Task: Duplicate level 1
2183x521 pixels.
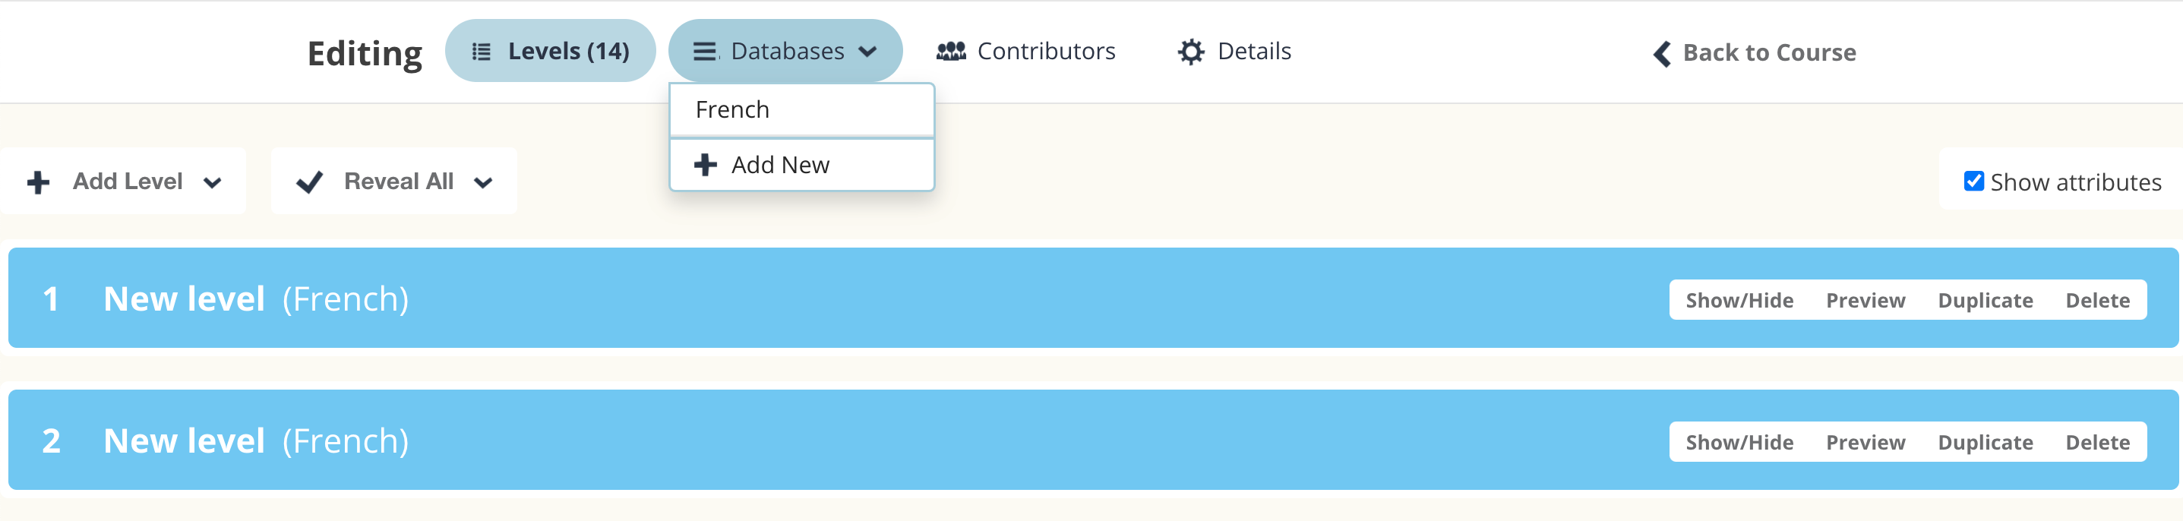Action: [x=1985, y=300]
